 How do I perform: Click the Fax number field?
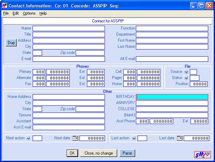(58, 84)
